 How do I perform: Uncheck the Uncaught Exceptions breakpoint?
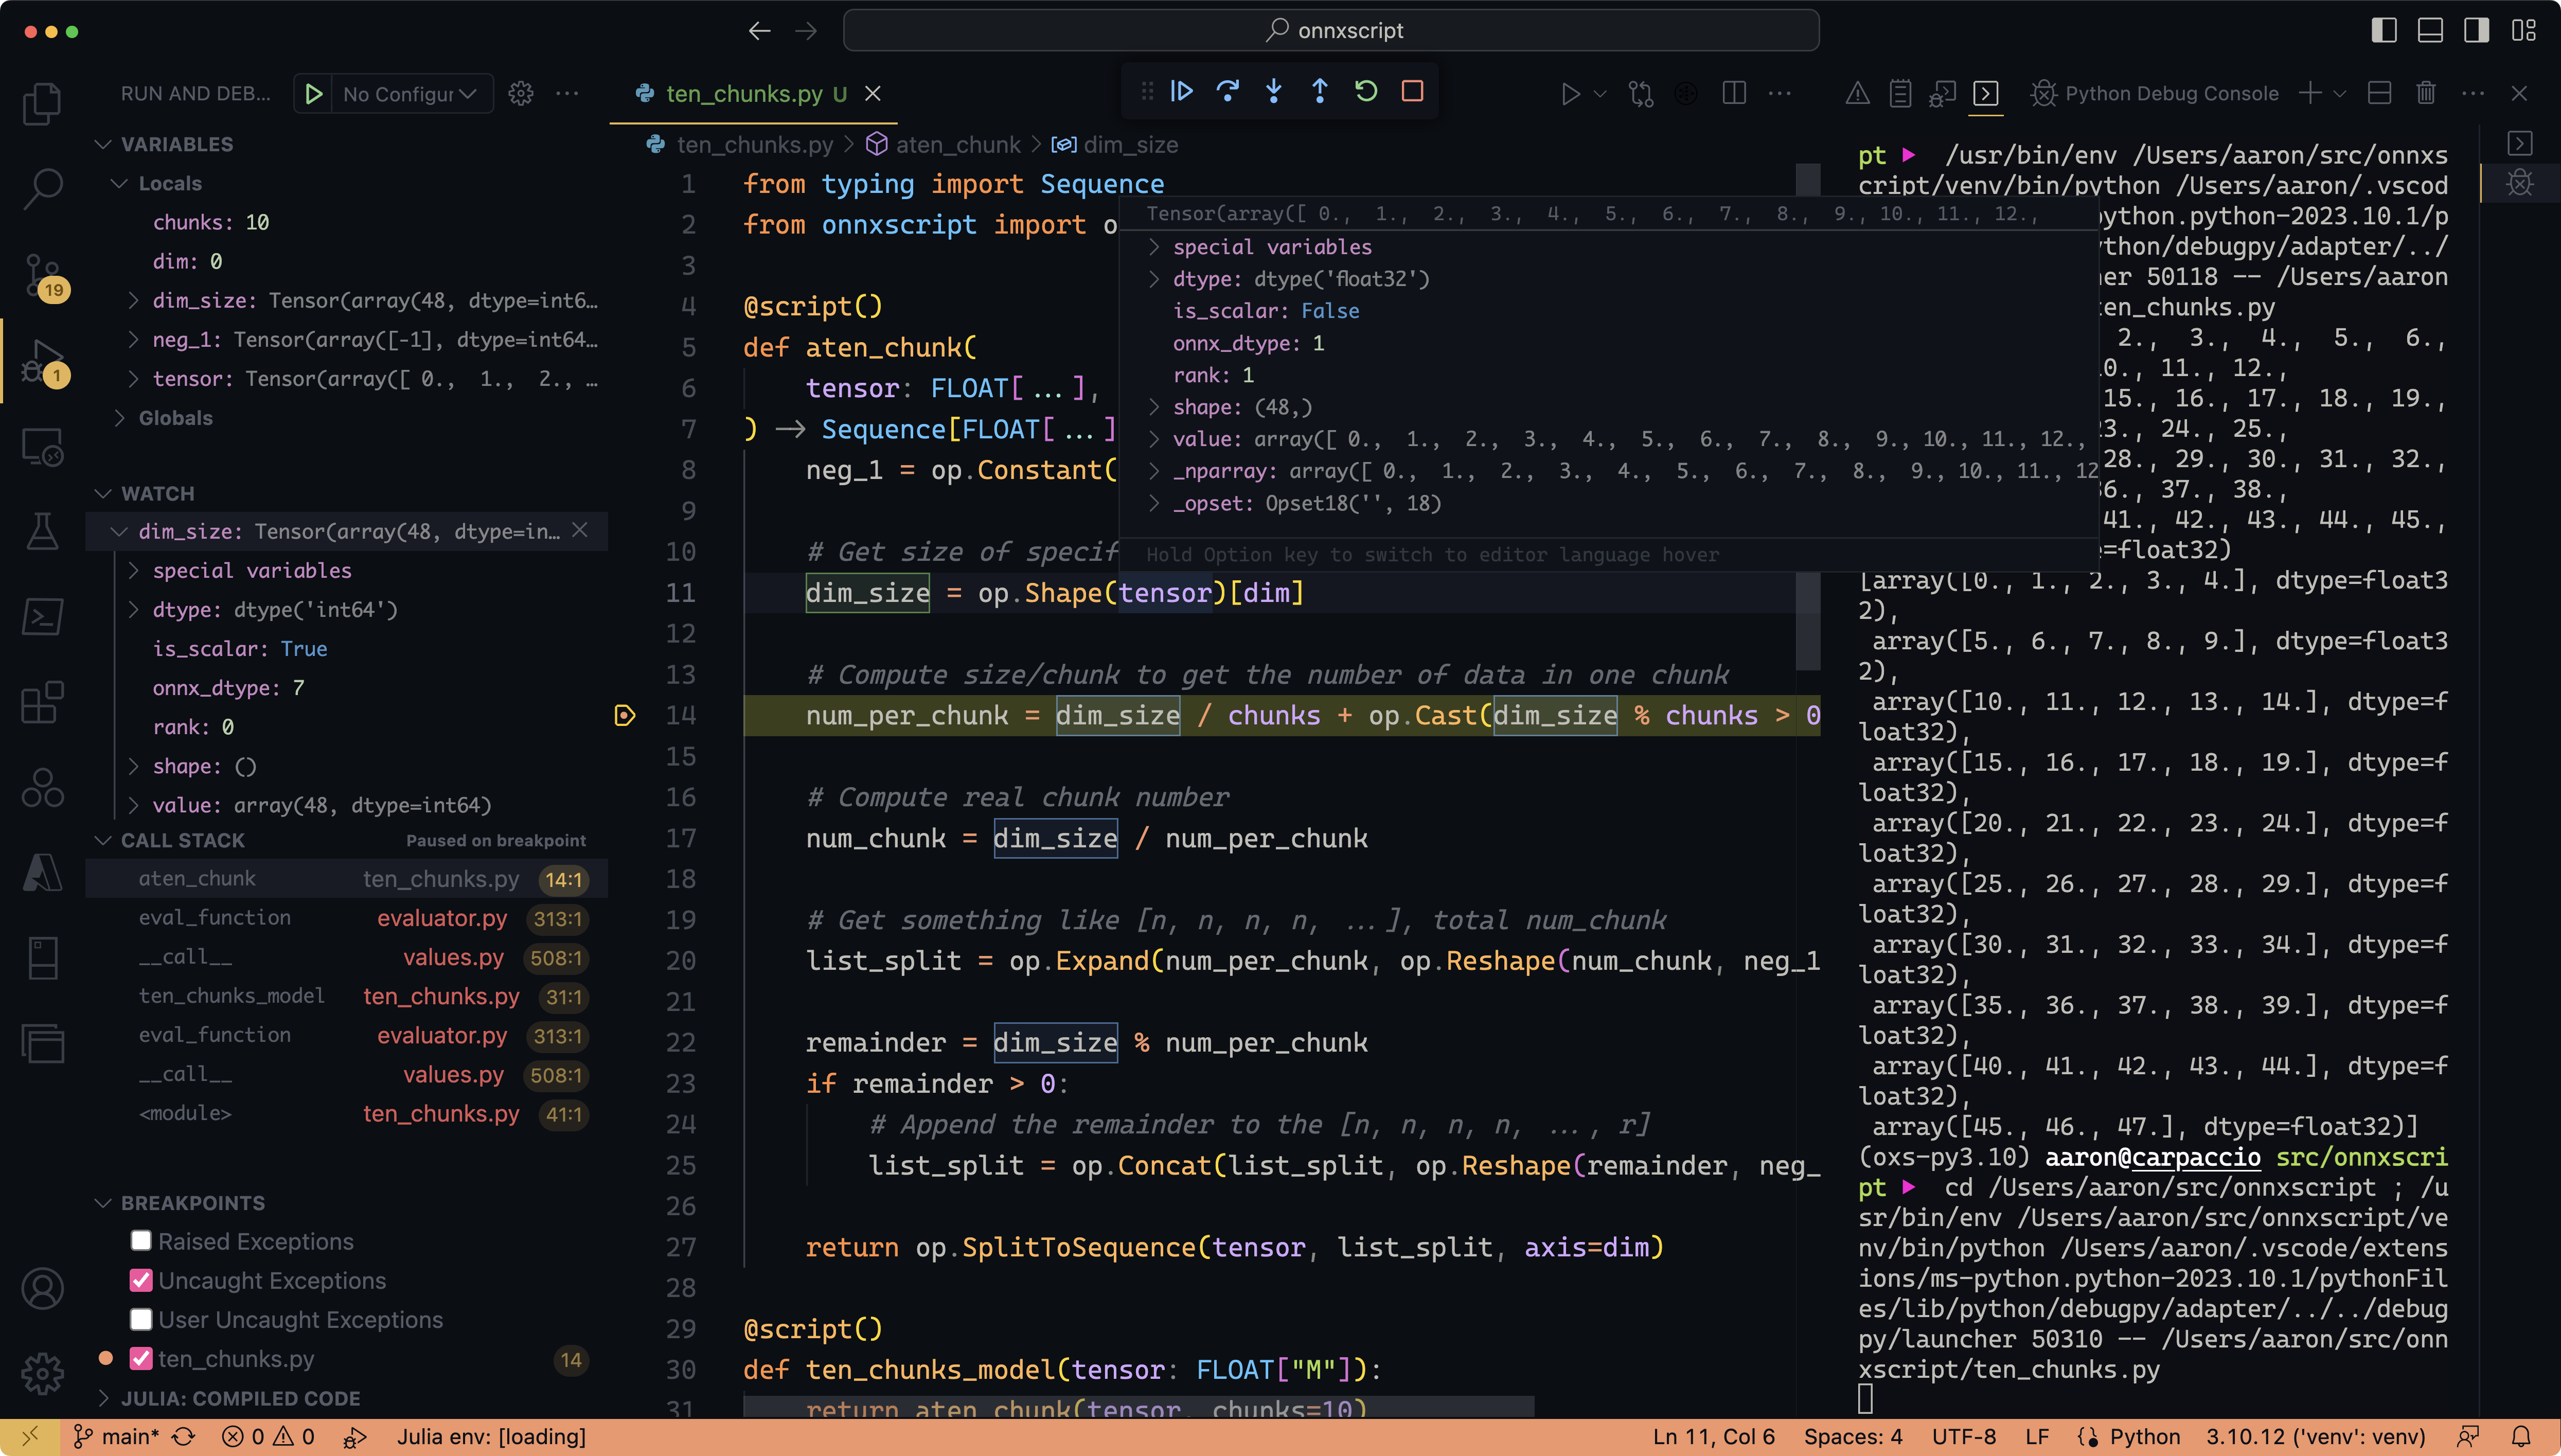click(x=141, y=1280)
